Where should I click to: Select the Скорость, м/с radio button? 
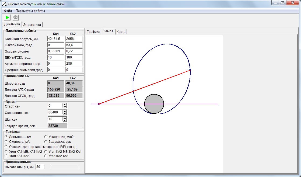(6, 142)
